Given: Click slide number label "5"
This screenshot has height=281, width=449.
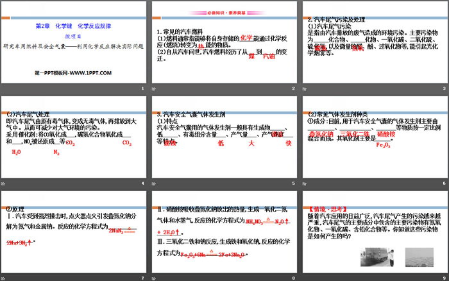Looking at the screenshot, I should coord(293,183).
